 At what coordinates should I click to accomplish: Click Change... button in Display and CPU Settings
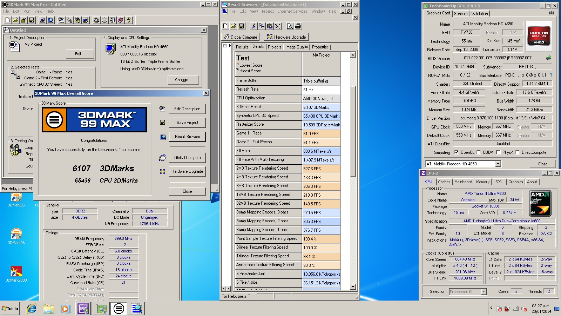click(183, 80)
